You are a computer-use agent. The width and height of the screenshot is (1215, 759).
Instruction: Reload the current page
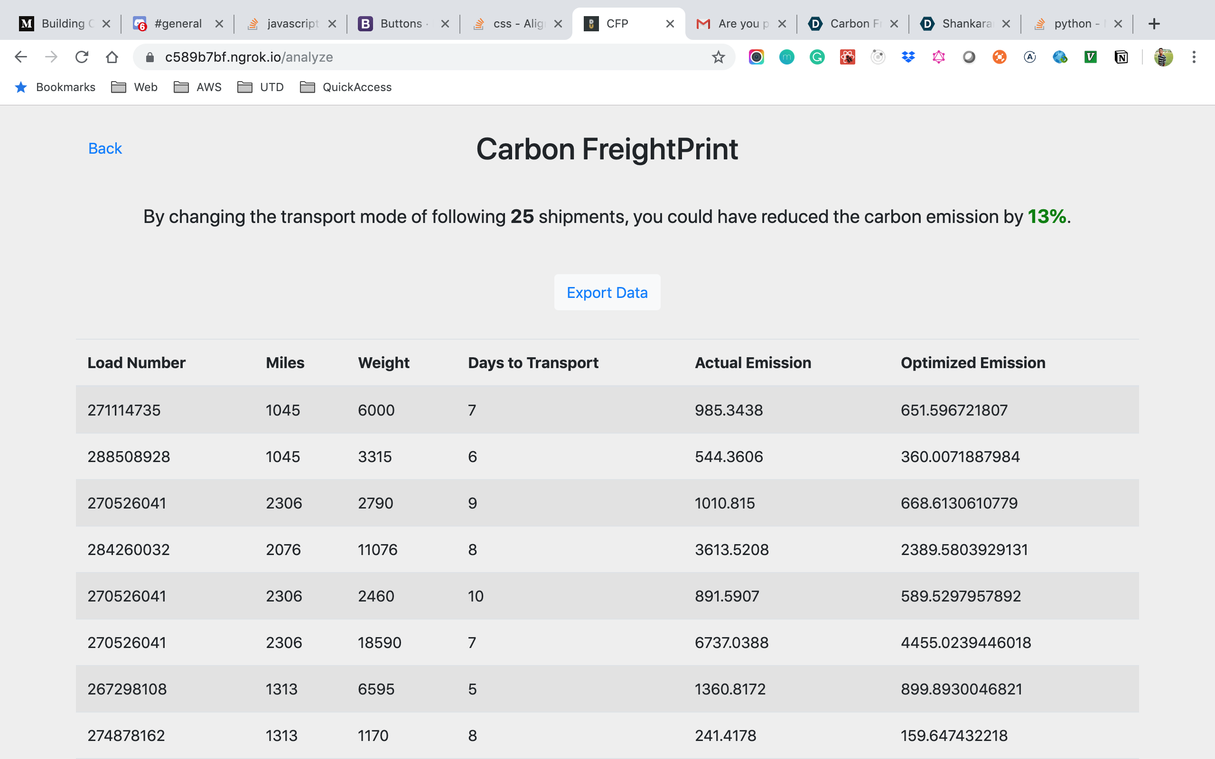(x=82, y=57)
